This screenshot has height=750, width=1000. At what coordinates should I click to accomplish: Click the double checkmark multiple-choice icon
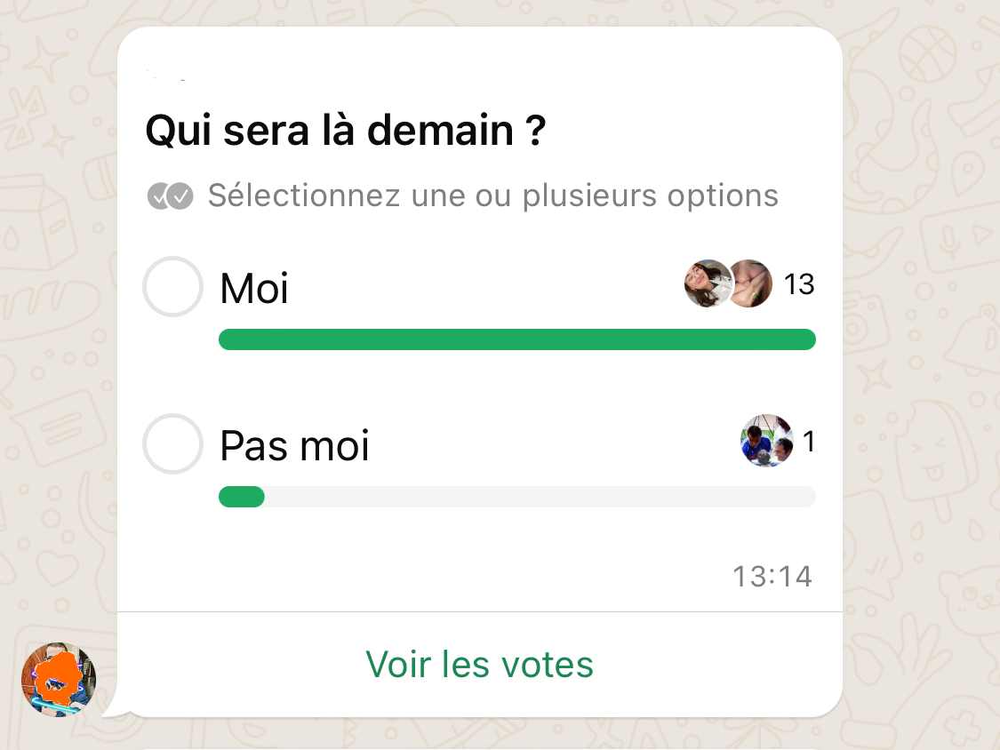tap(170, 195)
